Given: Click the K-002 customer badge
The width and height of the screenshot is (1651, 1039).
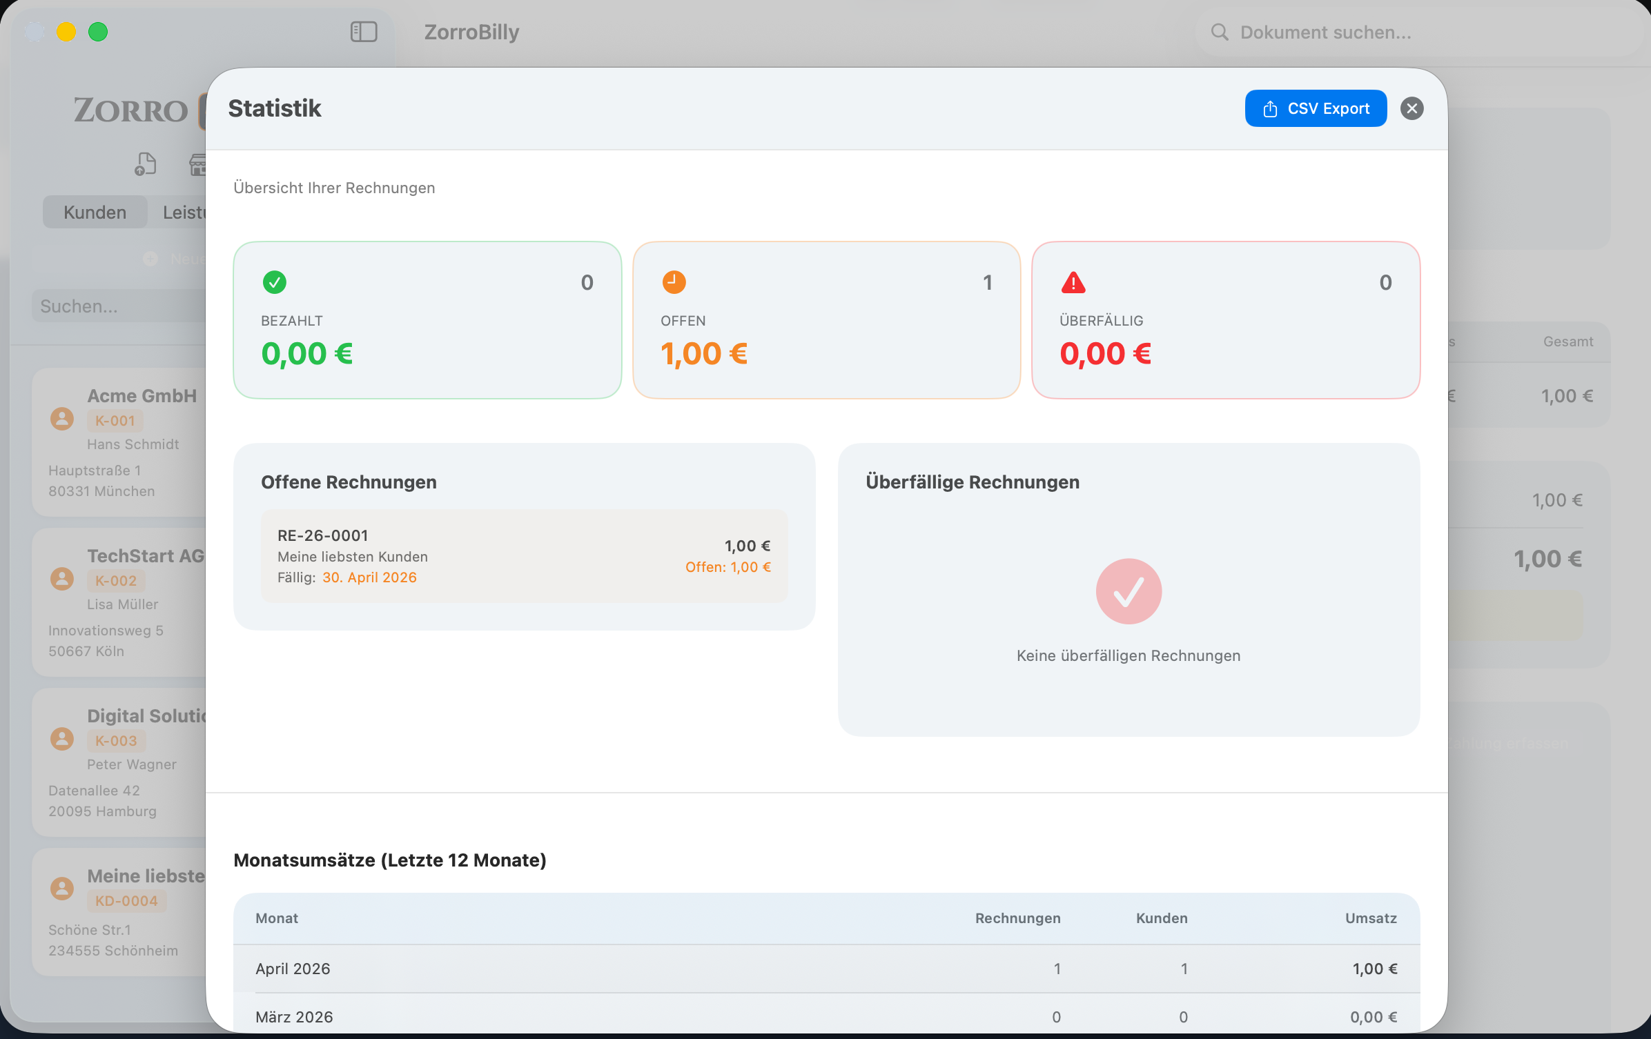Looking at the screenshot, I should [x=115, y=581].
